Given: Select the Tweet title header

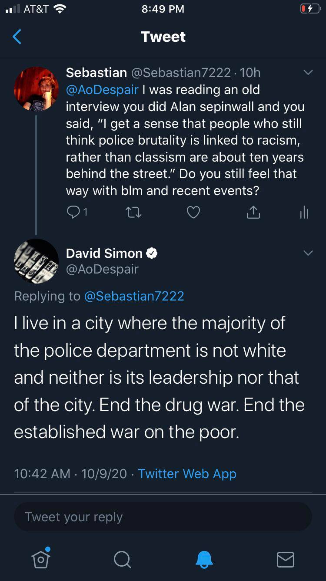Looking at the screenshot, I should coord(163,37).
